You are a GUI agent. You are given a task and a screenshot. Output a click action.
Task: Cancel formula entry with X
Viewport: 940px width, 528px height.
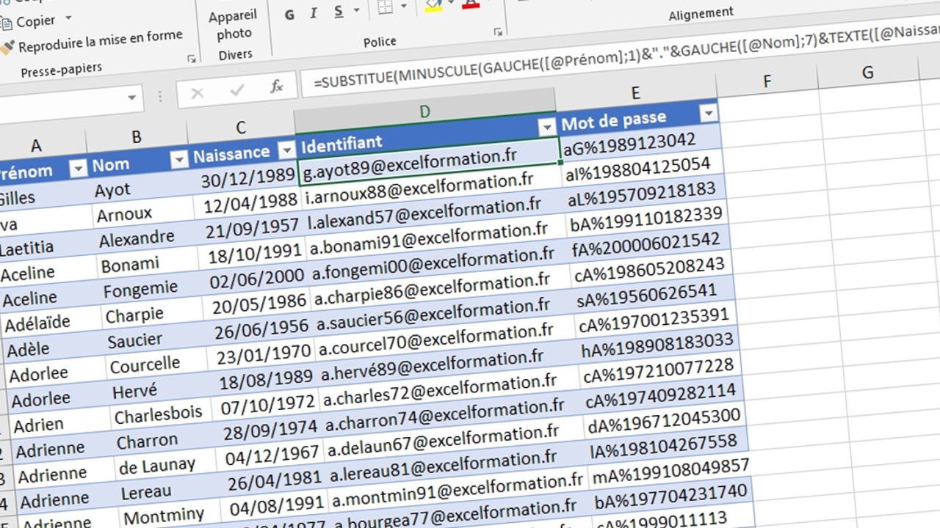pos(197,92)
